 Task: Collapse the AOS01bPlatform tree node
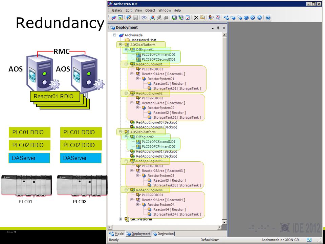pos(120,132)
